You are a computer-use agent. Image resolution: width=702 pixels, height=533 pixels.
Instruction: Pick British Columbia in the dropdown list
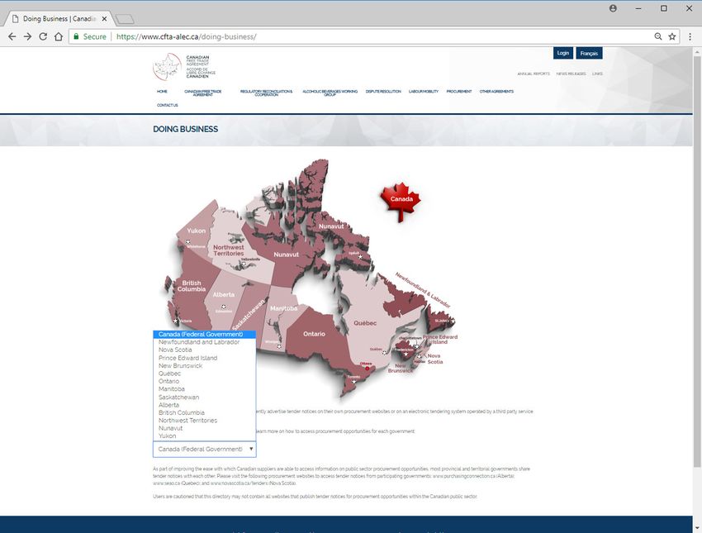click(205, 412)
